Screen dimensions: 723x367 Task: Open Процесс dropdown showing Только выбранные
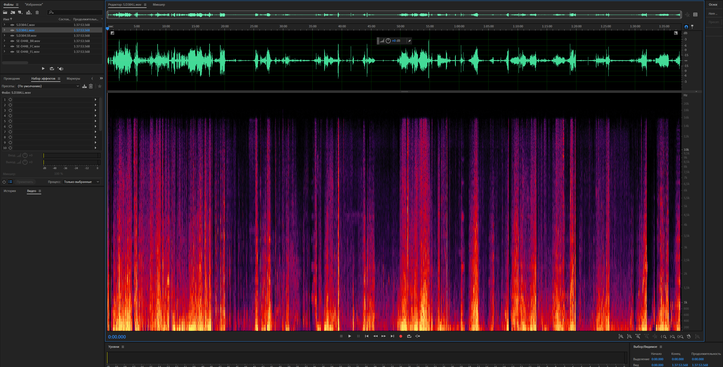(81, 182)
